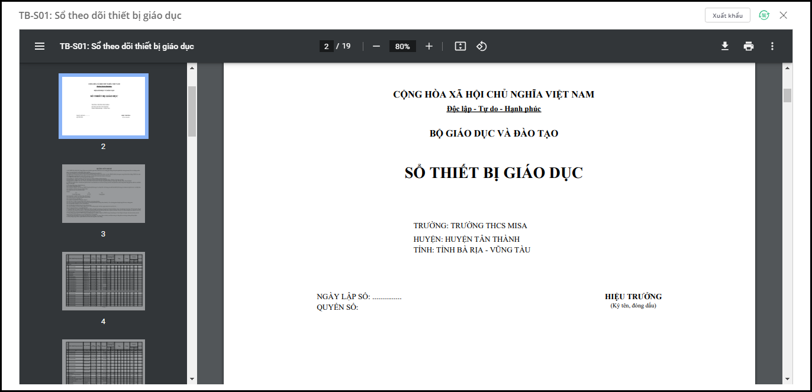Click the green refresh icon beside Xuất khẩu
This screenshot has width=812, height=392.
(764, 15)
